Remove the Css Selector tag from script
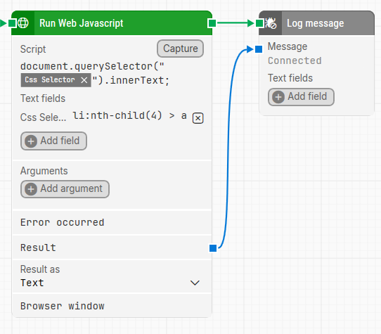The image size is (381, 334). tap(84, 80)
